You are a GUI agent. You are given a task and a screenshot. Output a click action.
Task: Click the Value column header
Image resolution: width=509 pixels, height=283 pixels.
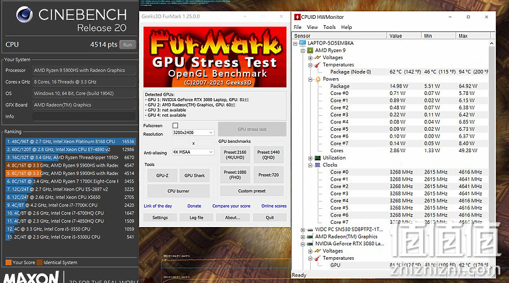pos(404,36)
